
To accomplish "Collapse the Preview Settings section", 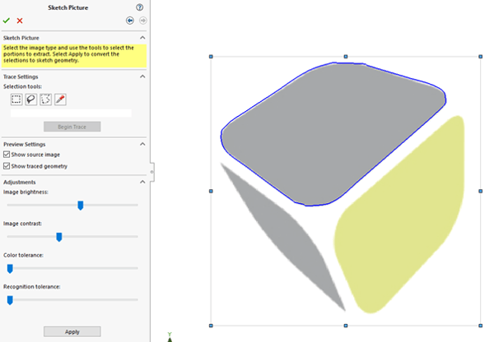I will pyautogui.click(x=142, y=144).
